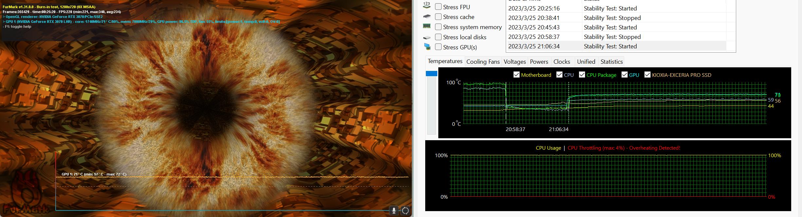Go to the Clocks tab
This screenshot has height=217, width=802.
pos(562,62)
